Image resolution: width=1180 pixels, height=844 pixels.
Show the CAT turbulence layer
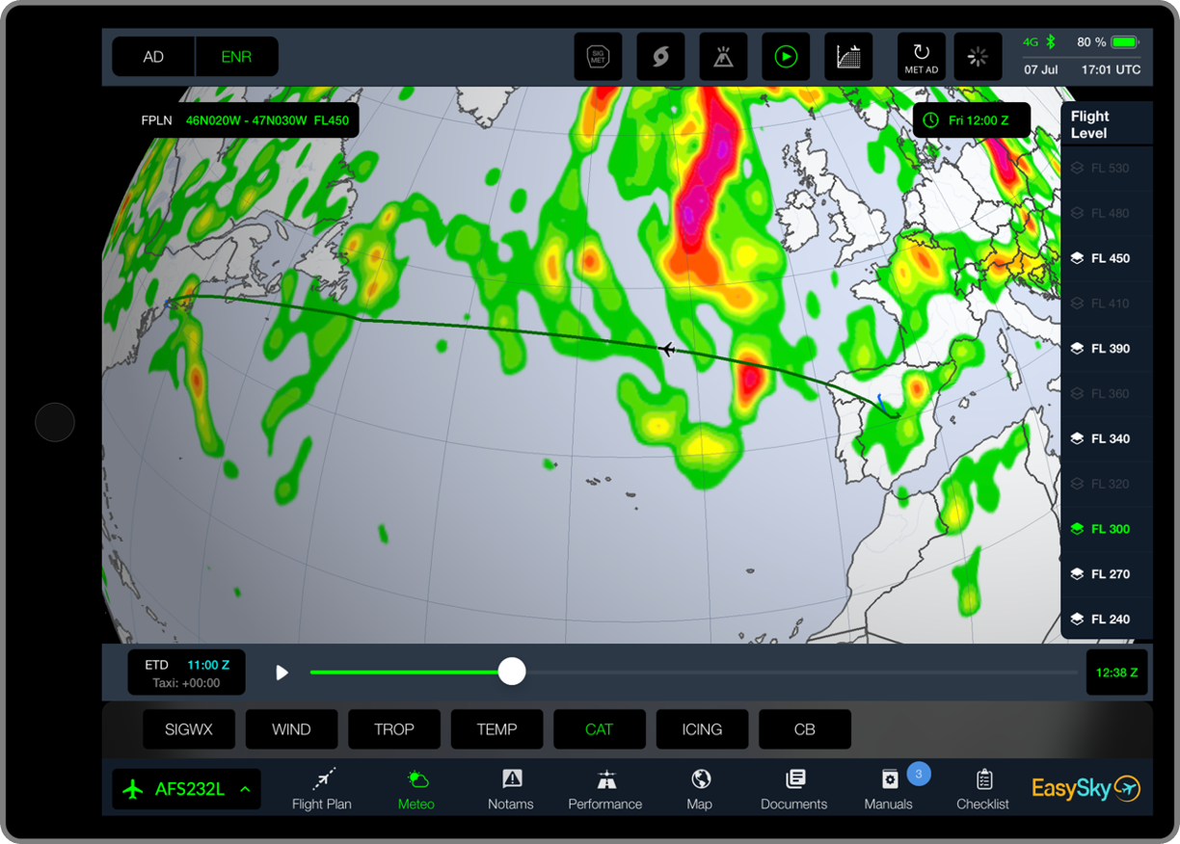(x=600, y=729)
